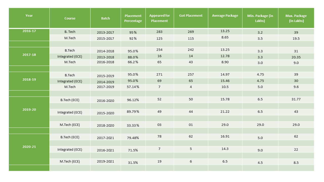This screenshot has width=324, height=182.
Task: Click the 21.22 average package cell
Action: point(225,111)
